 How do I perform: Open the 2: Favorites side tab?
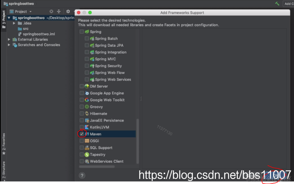4,144
